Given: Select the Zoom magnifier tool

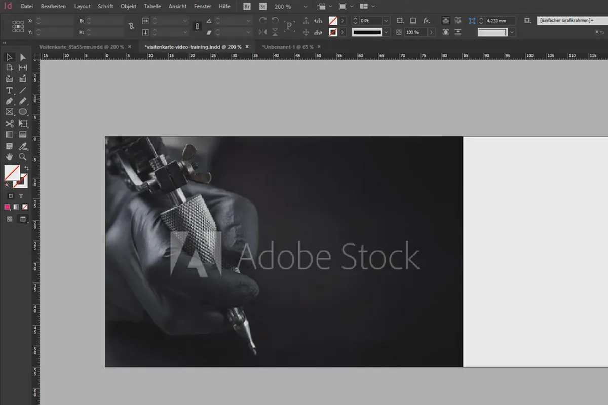Looking at the screenshot, I should pyautogui.click(x=23, y=157).
